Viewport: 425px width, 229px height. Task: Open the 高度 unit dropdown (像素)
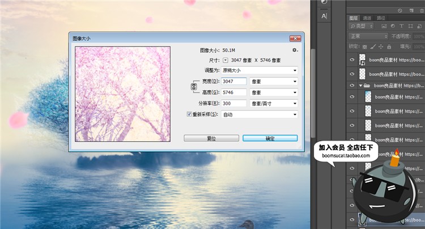[x=274, y=92]
